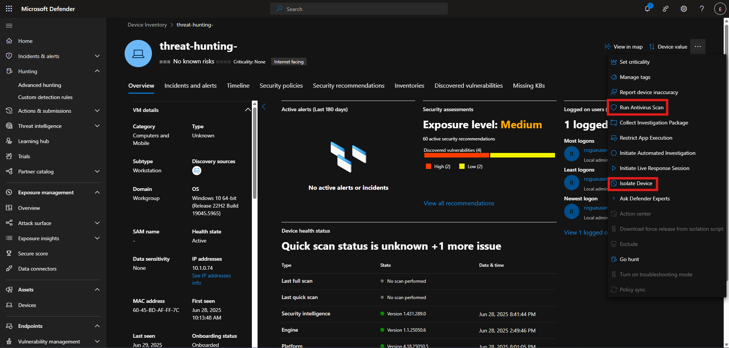The height and width of the screenshot is (348, 729).
Task: Open Devices under Assets
Action: pos(27,305)
